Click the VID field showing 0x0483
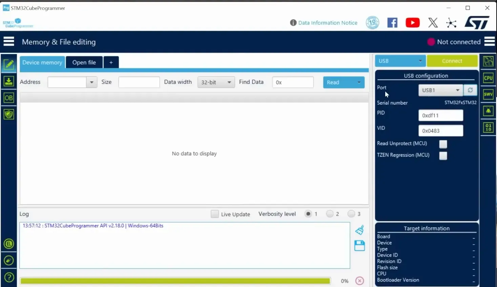This screenshot has height=287, width=497. [441, 131]
